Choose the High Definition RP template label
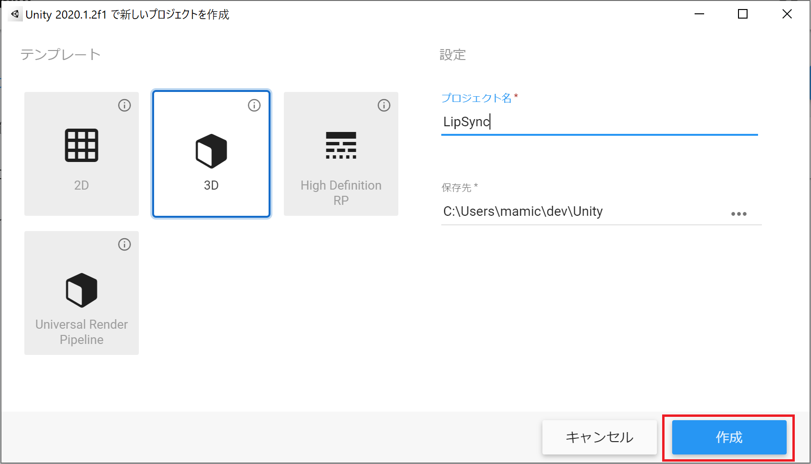The height and width of the screenshot is (464, 811). pos(341,192)
